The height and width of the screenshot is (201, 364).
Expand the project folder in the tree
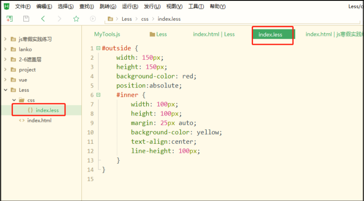[x=6, y=70]
